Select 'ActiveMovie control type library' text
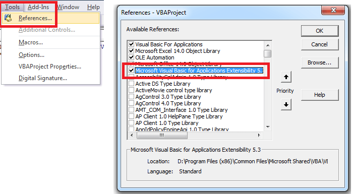The width and height of the screenshot is (352, 194). (173, 90)
